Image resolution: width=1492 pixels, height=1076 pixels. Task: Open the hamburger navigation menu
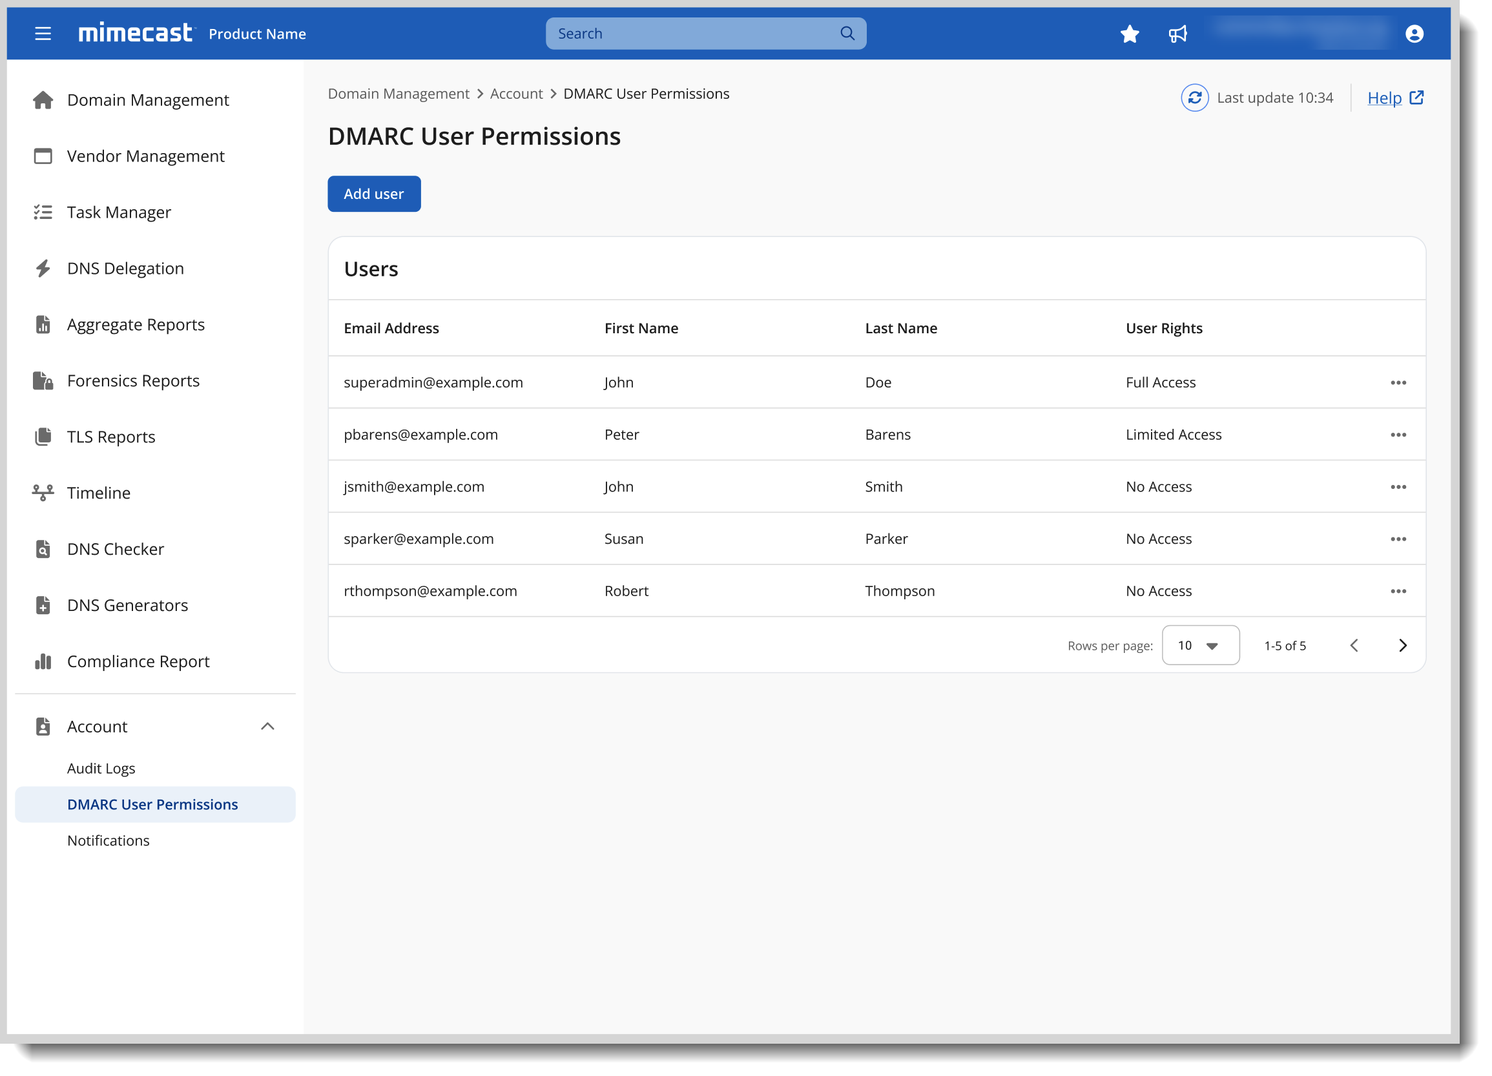tap(43, 34)
